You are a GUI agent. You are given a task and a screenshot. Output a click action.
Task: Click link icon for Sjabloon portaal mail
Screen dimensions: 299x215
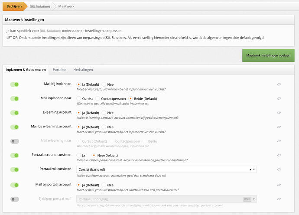point(279,199)
